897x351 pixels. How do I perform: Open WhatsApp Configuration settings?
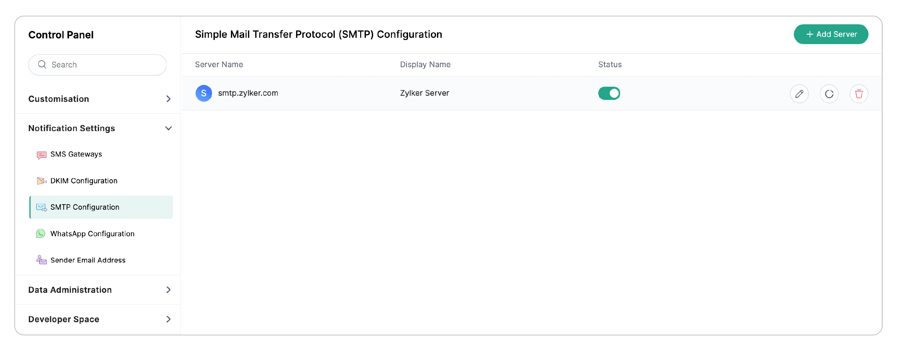pos(92,234)
